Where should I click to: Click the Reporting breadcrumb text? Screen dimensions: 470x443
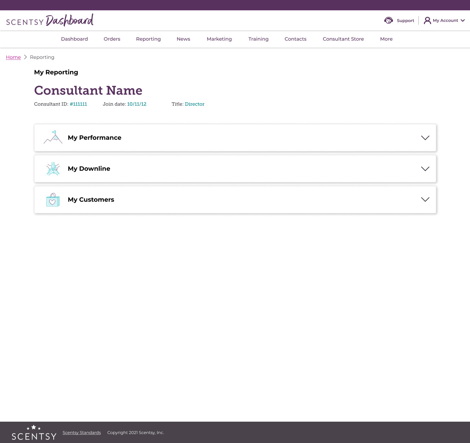tap(42, 57)
